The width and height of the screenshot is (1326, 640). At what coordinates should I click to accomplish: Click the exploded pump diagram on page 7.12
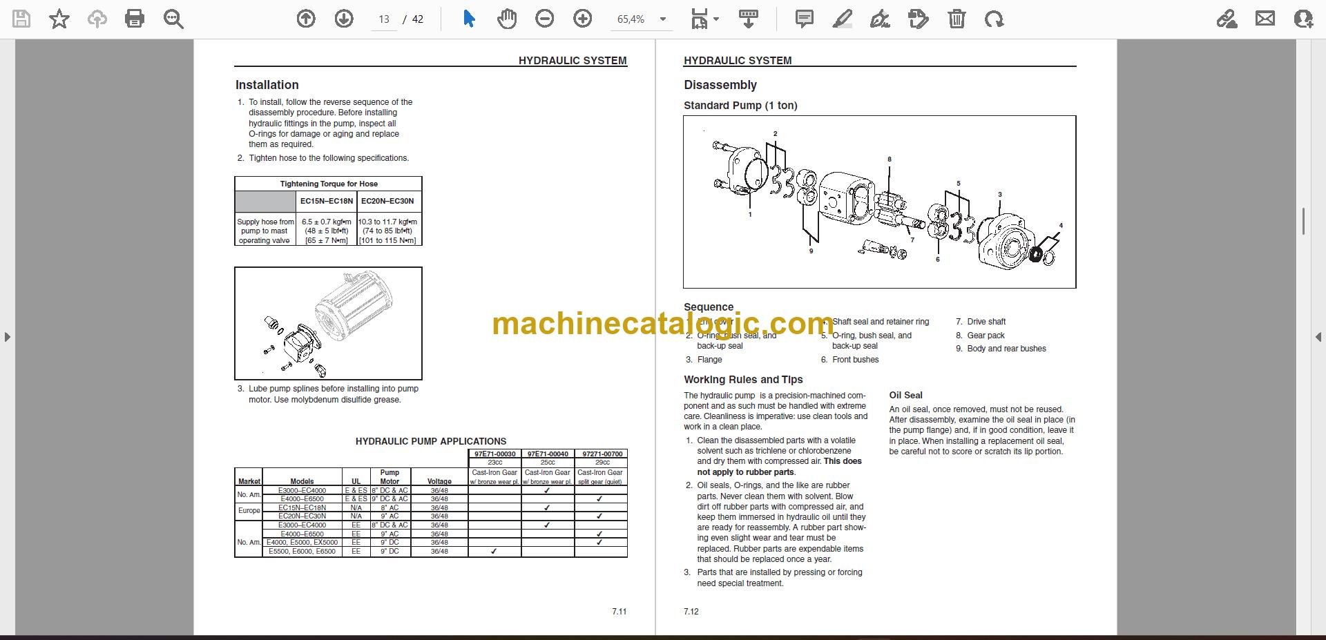[x=879, y=202]
